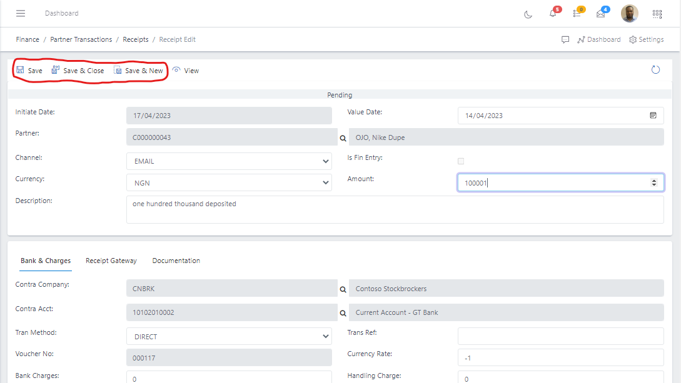Screen dimensions: 681x383
Task: Open notifications bell icon
Action: click(553, 14)
